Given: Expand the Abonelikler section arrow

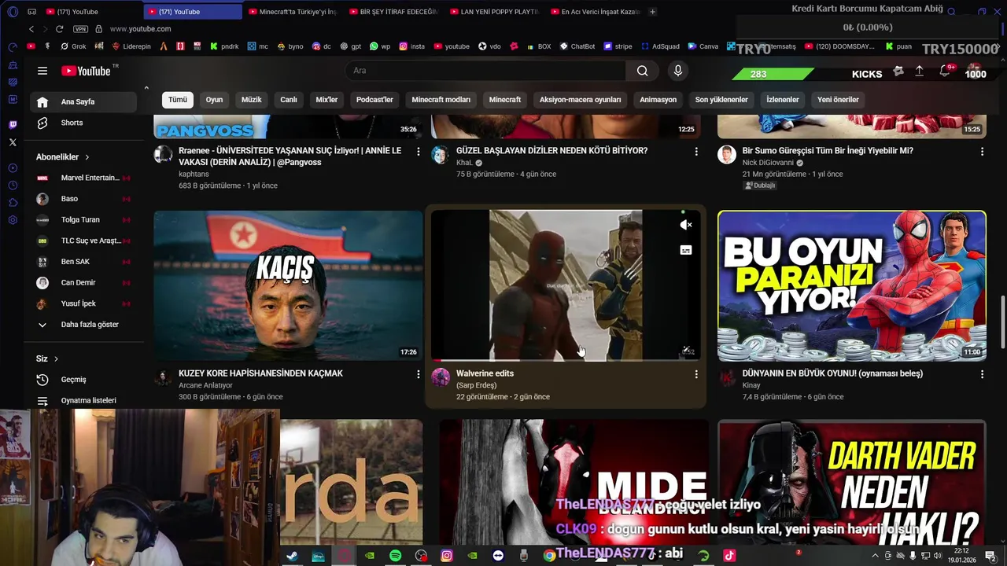Looking at the screenshot, I should tap(87, 157).
